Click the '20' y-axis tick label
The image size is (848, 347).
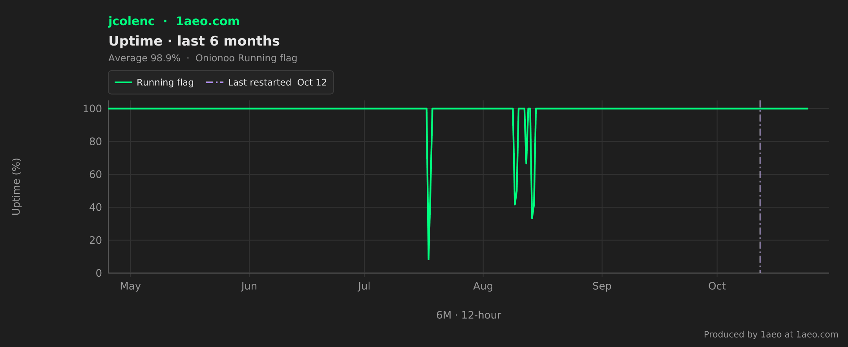point(95,240)
